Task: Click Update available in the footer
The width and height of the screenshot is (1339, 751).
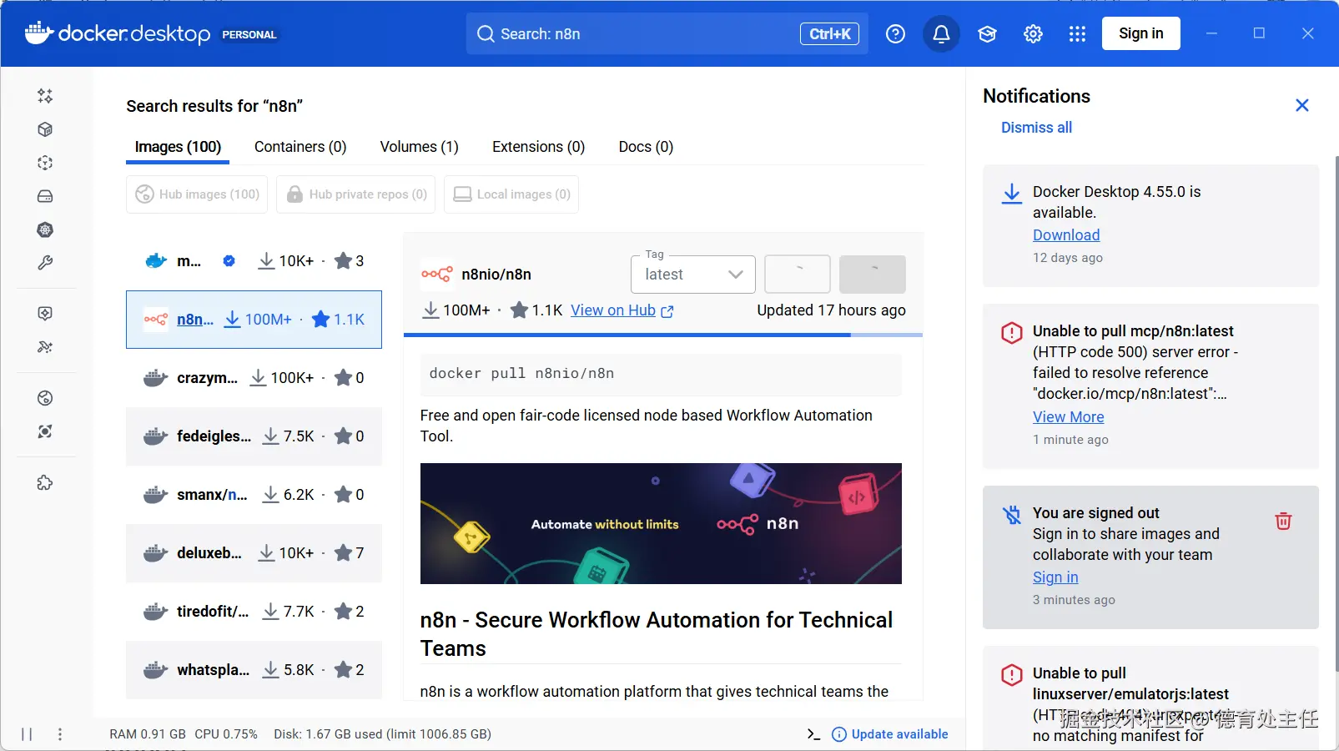Action: point(890,734)
